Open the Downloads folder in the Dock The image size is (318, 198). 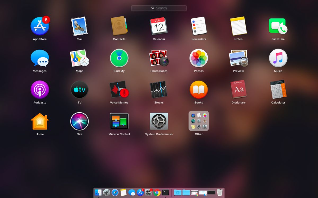point(178,192)
